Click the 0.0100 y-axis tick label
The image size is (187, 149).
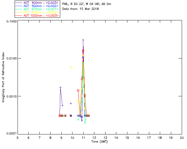(x=11, y=58)
